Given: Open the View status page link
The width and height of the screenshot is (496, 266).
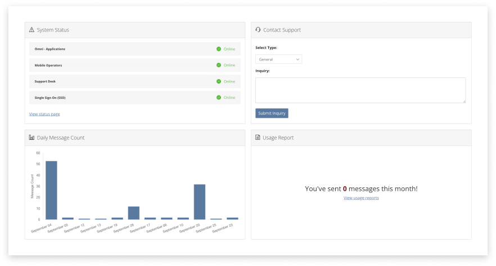Looking at the screenshot, I should pyautogui.click(x=44, y=114).
